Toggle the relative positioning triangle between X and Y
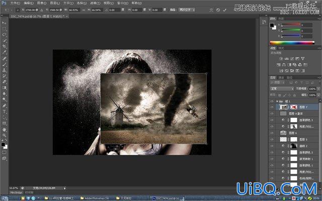322x201 pixels. [42, 10]
